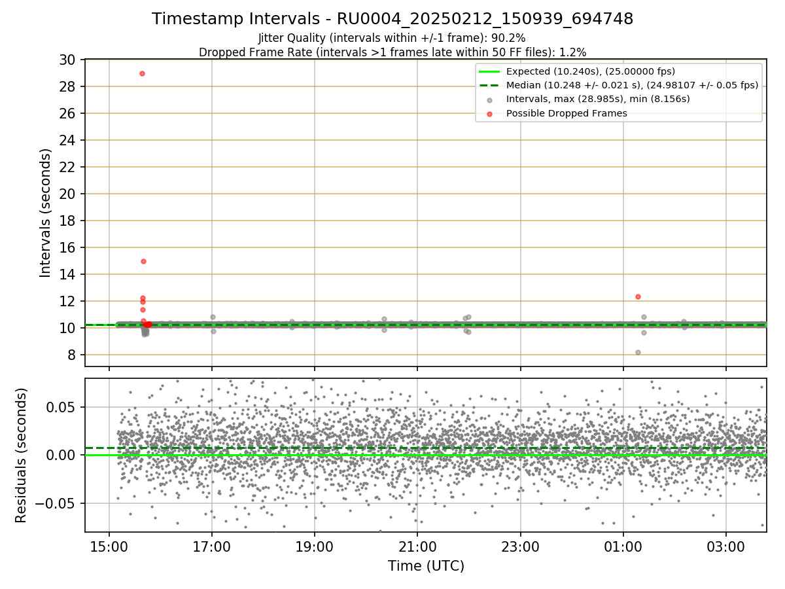Click the legend entry 'Possible Dropped Frames'
This screenshot has width=785, height=589.
[x=567, y=113]
